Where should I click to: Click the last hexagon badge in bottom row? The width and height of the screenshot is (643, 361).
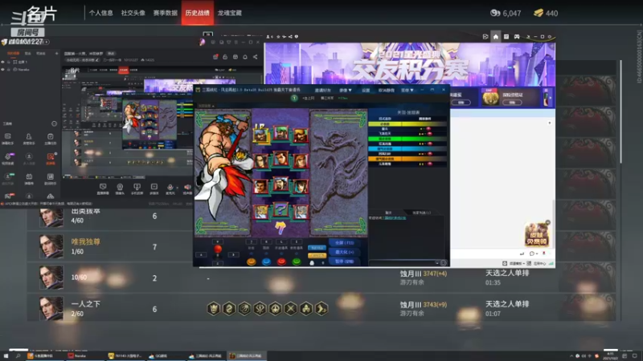click(x=321, y=308)
